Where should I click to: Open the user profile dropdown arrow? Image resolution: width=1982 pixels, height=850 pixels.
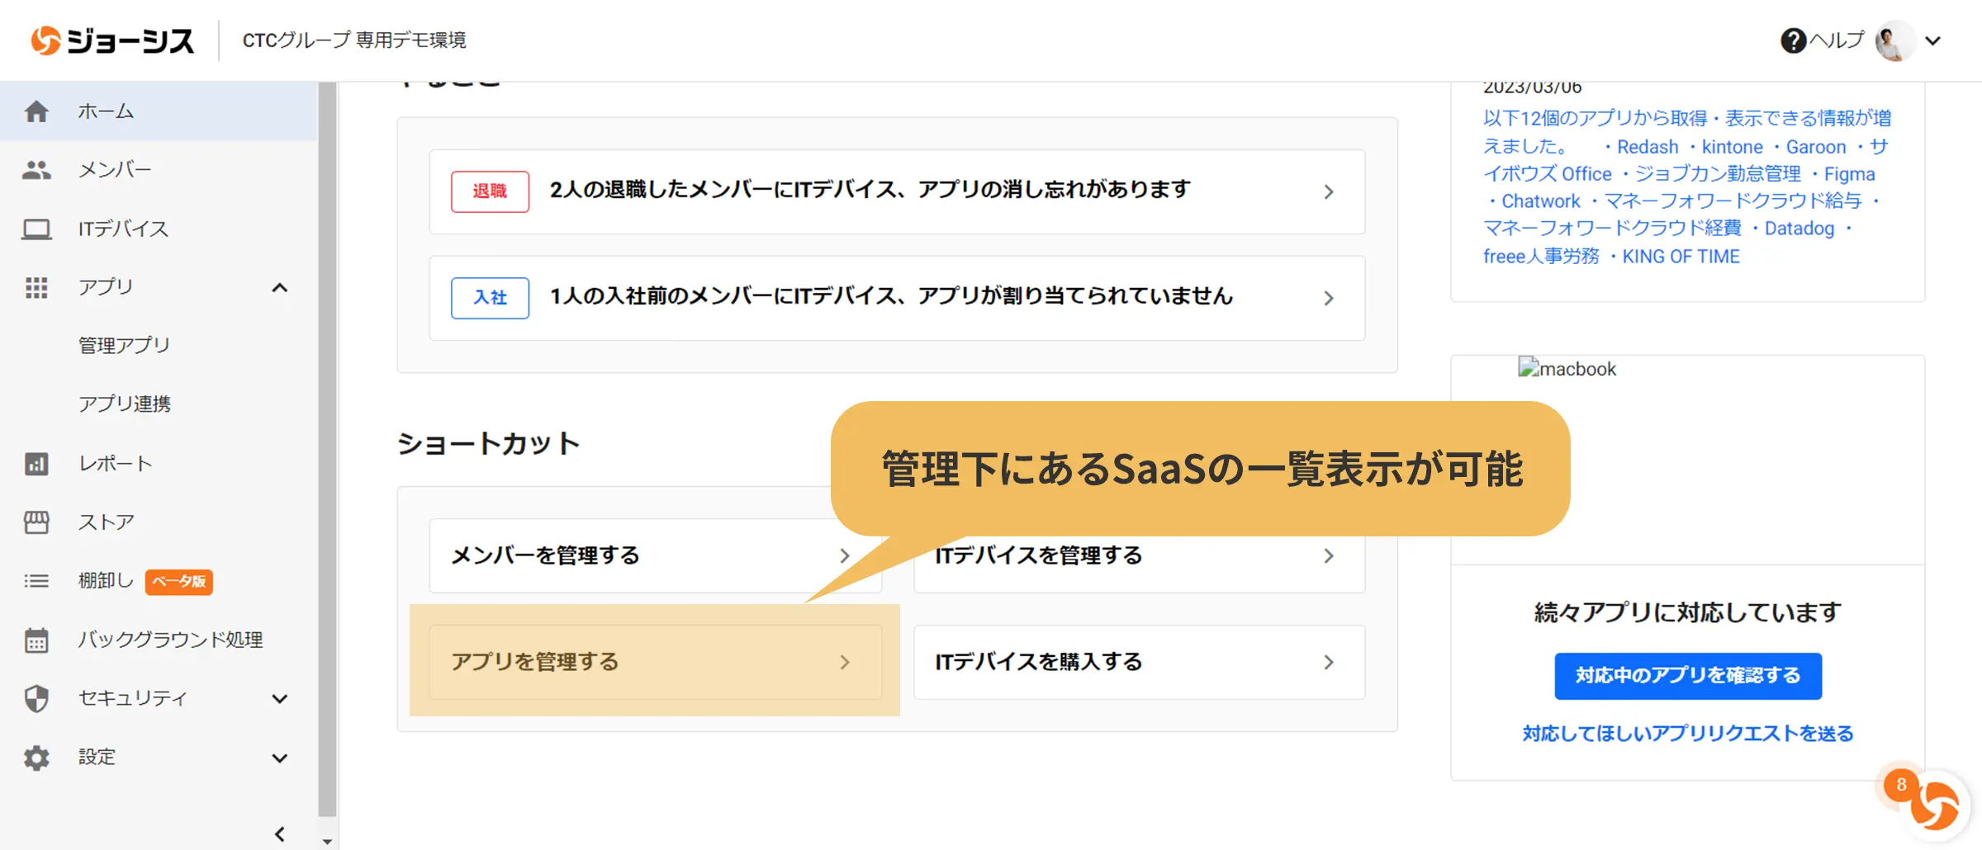[1932, 40]
